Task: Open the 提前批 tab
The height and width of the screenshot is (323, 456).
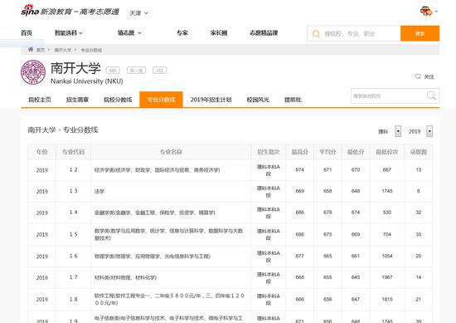Action: click(x=293, y=100)
